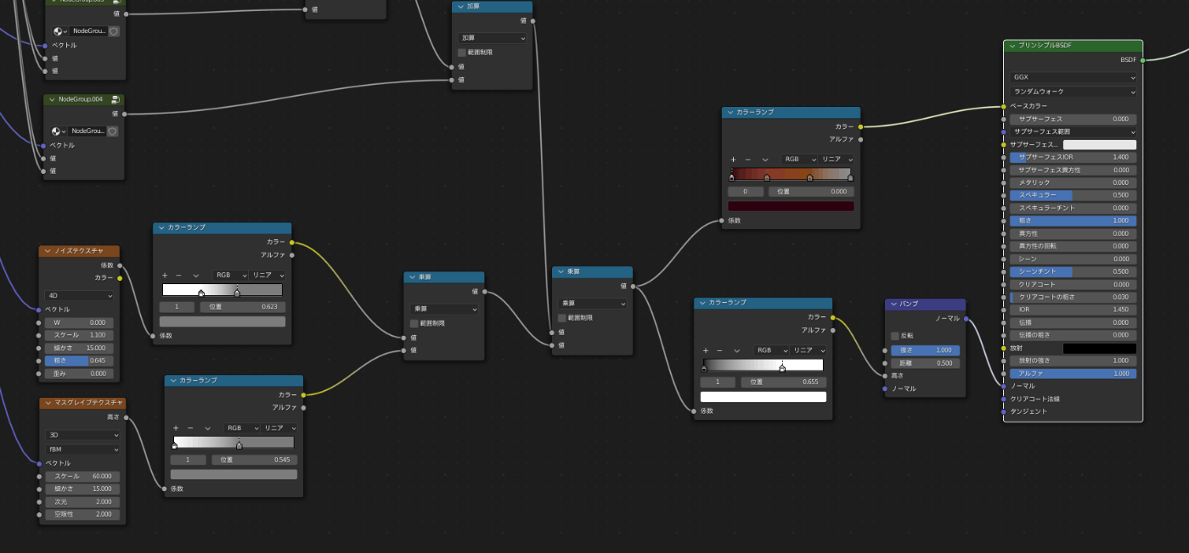Image resolution: width=1189 pixels, height=553 pixels.
Task: Click the タンジェント input socket on プリンシプルBSDF
Action: [x=1003, y=411]
